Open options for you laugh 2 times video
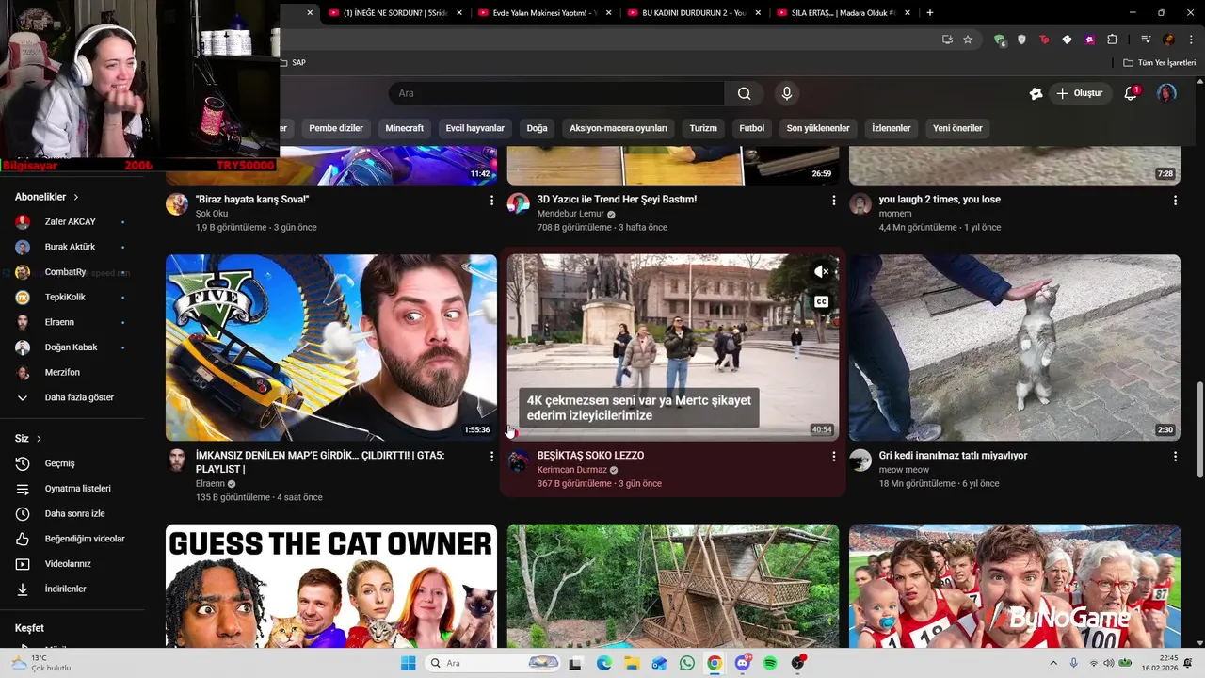This screenshot has height=678, width=1205. pos(1175,201)
